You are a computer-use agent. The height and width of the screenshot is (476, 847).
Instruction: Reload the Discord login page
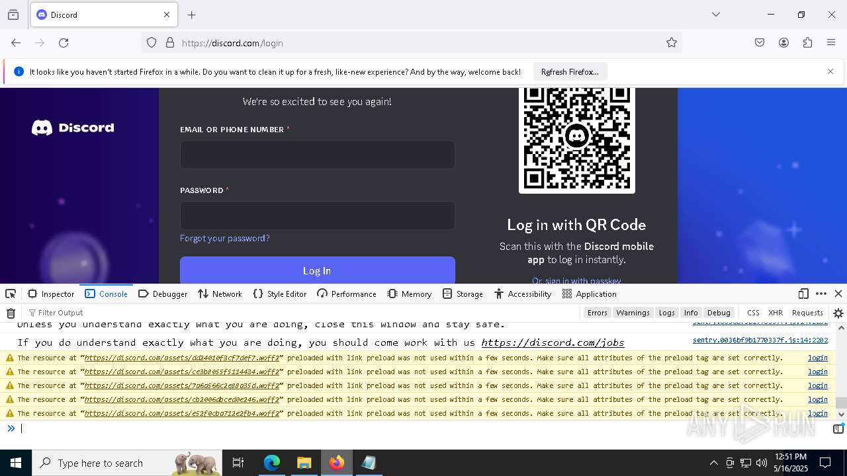pos(64,43)
